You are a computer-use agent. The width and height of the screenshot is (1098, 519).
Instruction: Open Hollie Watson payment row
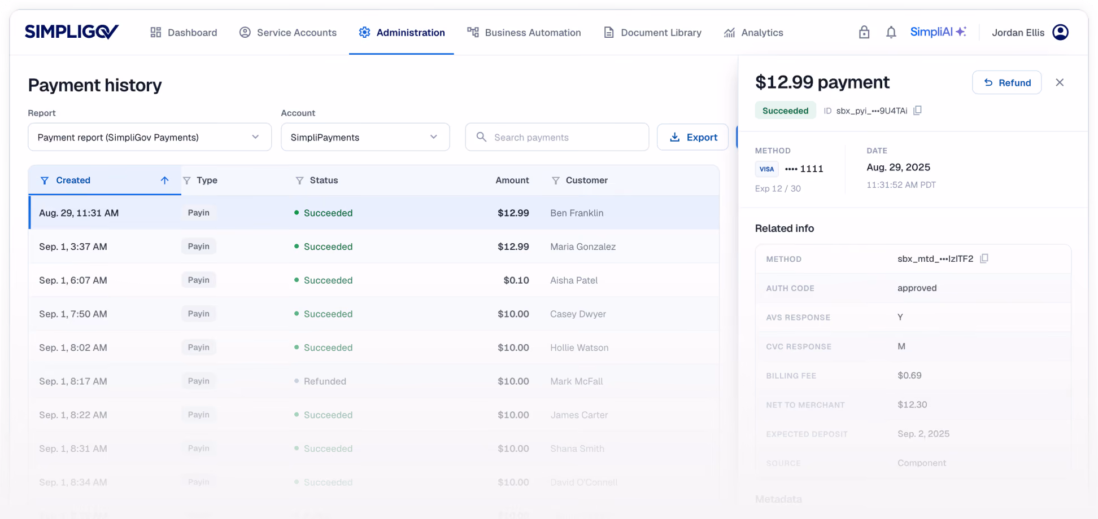pyautogui.click(x=374, y=348)
